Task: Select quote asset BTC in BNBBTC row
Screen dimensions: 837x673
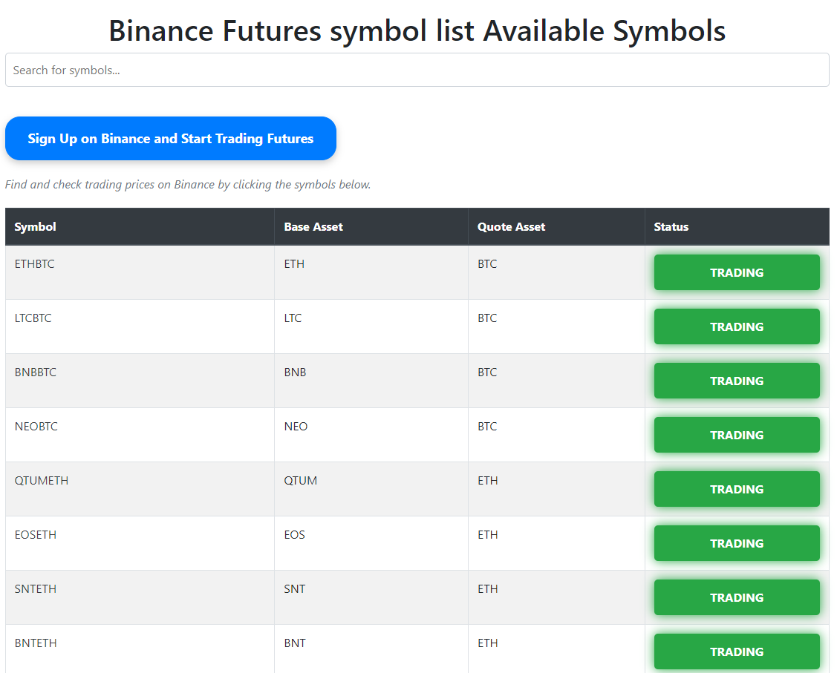Action: [x=487, y=372]
